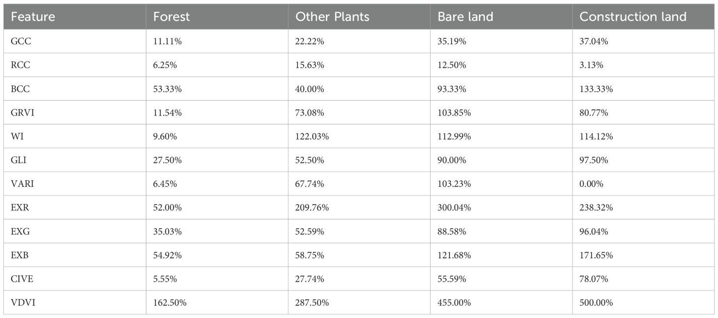Select the WI row label

coord(17,137)
